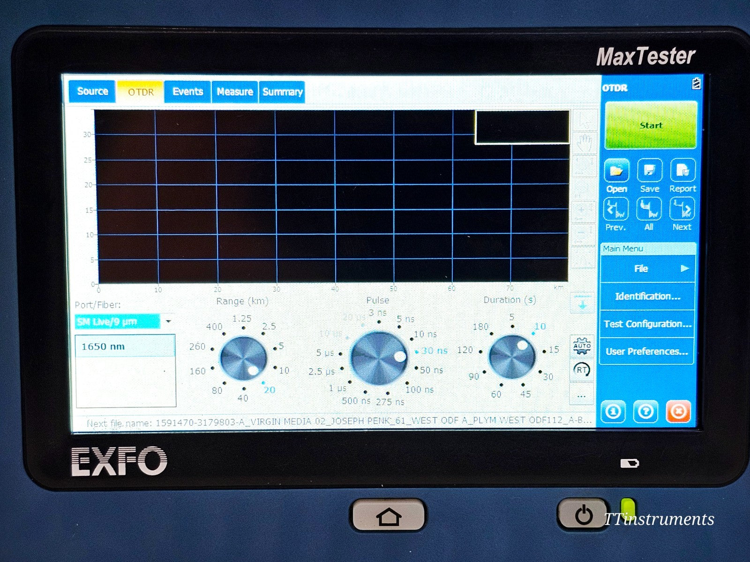Set Range dial to 1.25 km
Screen dimensions: 750x562
[242, 318]
